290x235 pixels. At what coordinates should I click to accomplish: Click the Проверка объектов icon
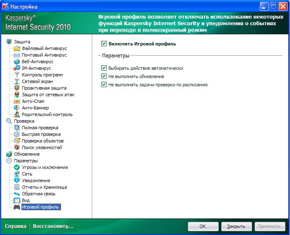click(x=17, y=141)
